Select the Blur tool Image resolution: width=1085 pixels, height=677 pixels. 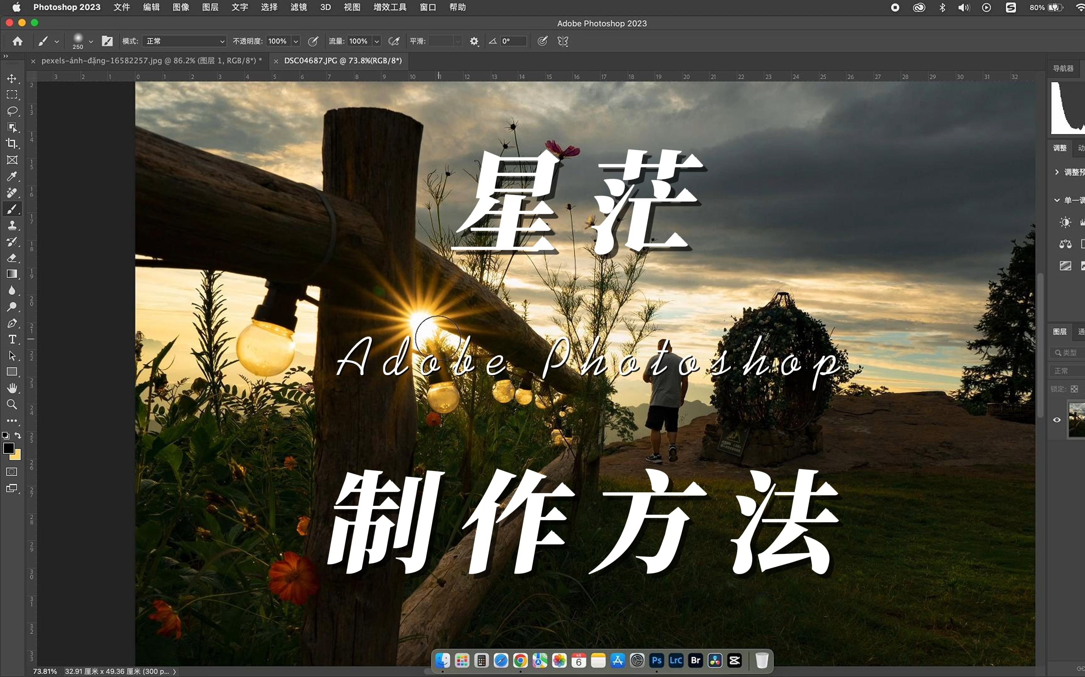tap(12, 291)
